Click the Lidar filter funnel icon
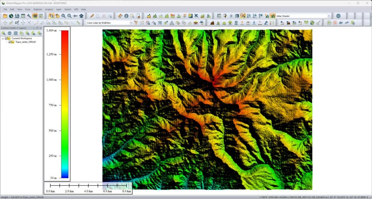The height and width of the screenshot is (199, 372). pyautogui.click(x=136, y=23)
